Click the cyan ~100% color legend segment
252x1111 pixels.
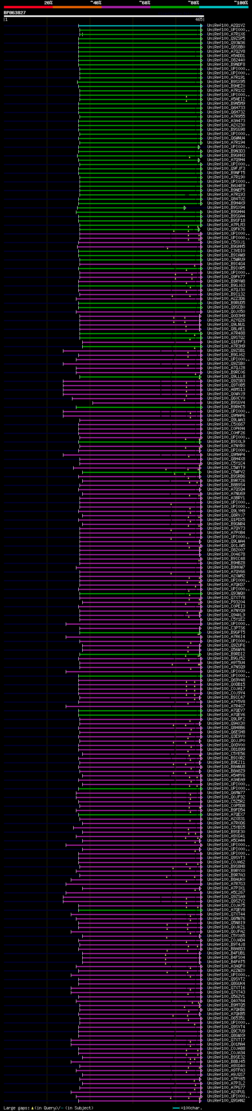(x=224, y=7)
